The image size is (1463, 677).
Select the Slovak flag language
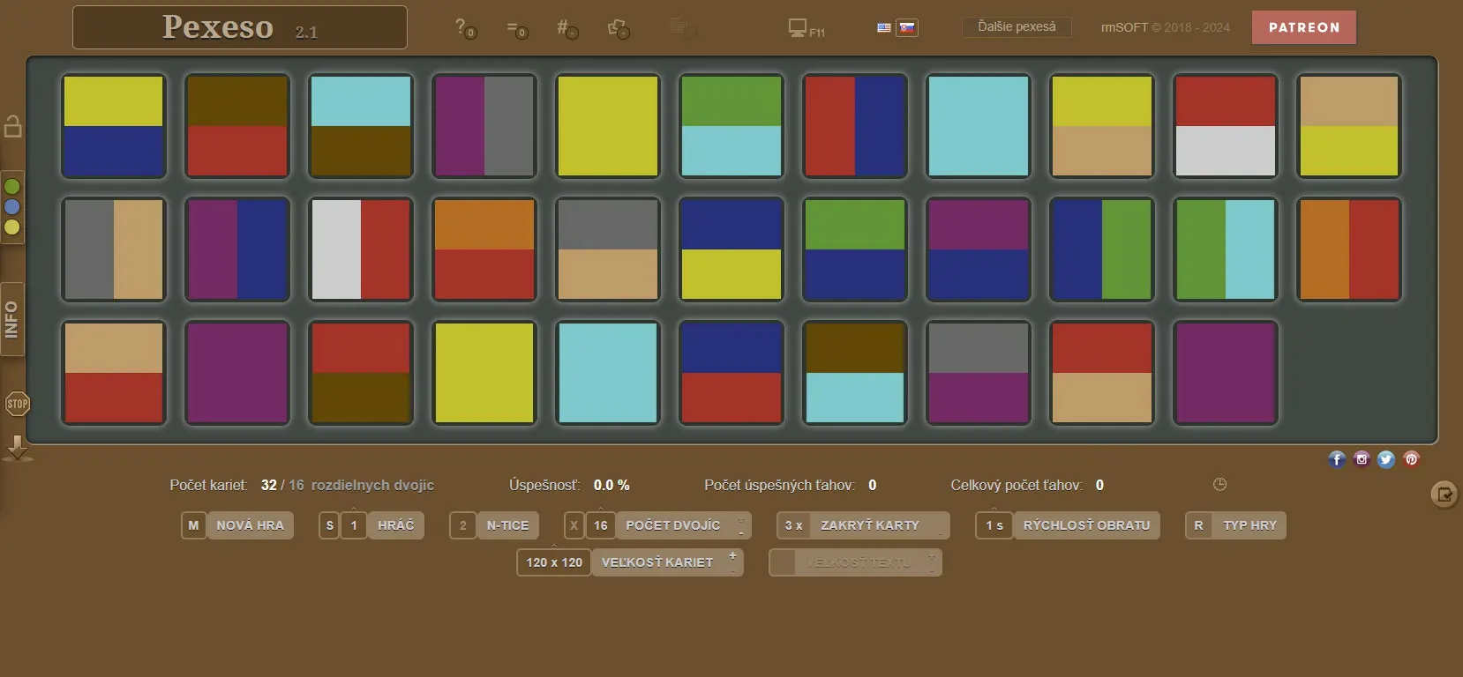[x=907, y=27]
